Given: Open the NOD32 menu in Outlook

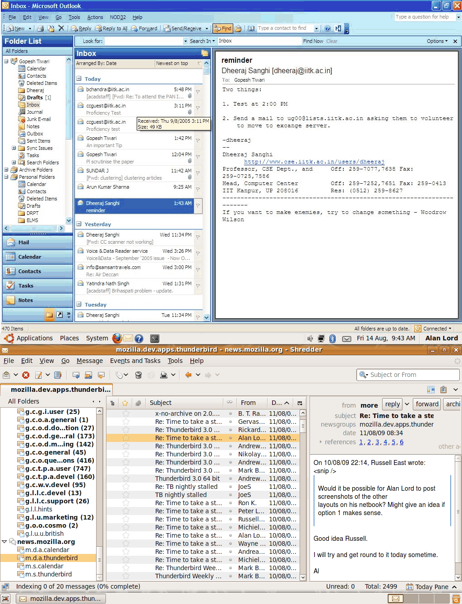Looking at the screenshot, I should (118, 17).
